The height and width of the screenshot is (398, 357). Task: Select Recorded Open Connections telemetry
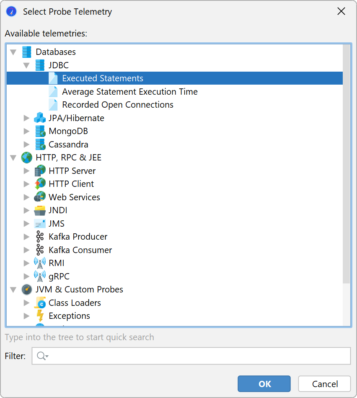tap(117, 105)
